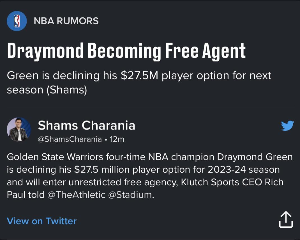This screenshot has height=240, width=300.
Task: Click the (Shams) source attribution
Action: (x=67, y=90)
